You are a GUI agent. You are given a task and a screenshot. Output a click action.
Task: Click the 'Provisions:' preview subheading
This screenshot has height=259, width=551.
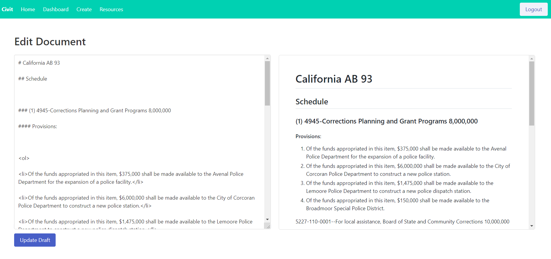coord(308,136)
